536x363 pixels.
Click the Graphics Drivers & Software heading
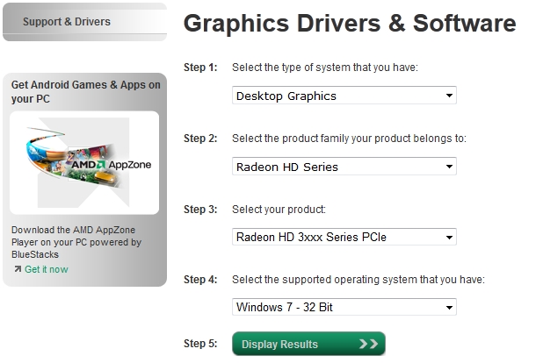point(350,23)
